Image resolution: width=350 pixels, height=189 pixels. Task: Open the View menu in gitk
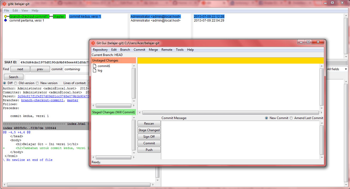click(25, 11)
